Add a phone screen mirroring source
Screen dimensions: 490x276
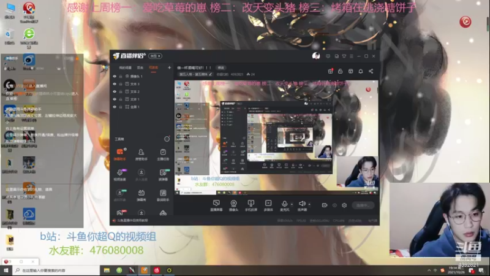pos(251,205)
